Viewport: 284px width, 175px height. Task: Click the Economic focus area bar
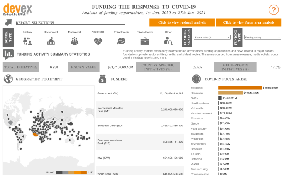(240, 88)
